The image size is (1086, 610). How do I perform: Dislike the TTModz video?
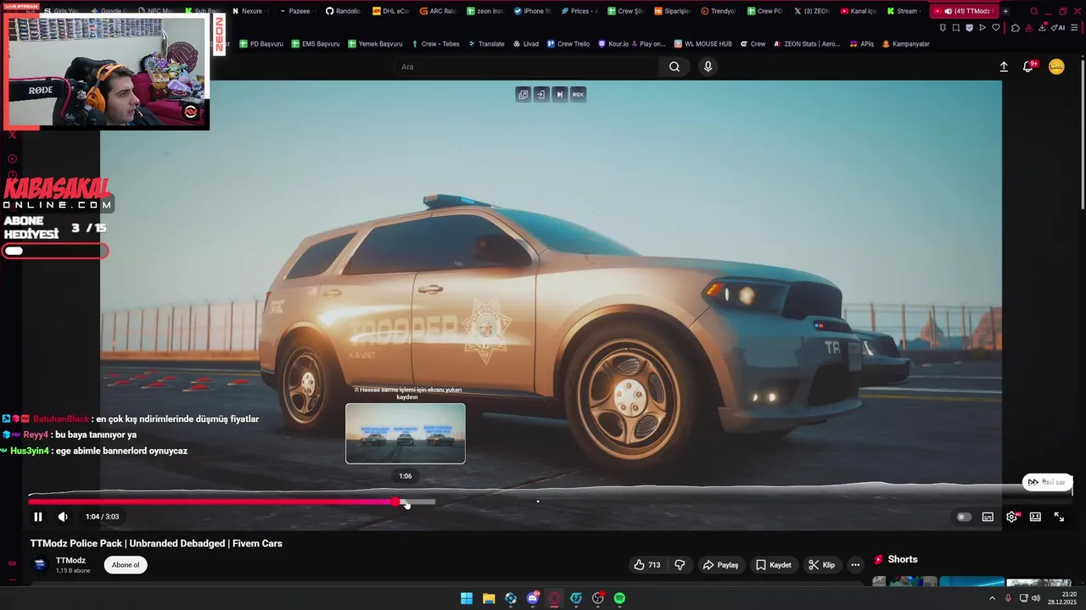tap(680, 565)
